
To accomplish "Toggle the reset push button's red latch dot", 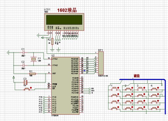I will [x=31, y=88].
